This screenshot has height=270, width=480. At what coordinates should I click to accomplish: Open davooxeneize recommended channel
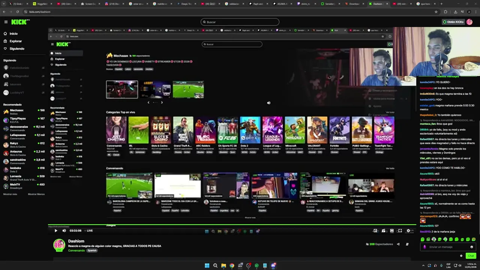[24, 128]
